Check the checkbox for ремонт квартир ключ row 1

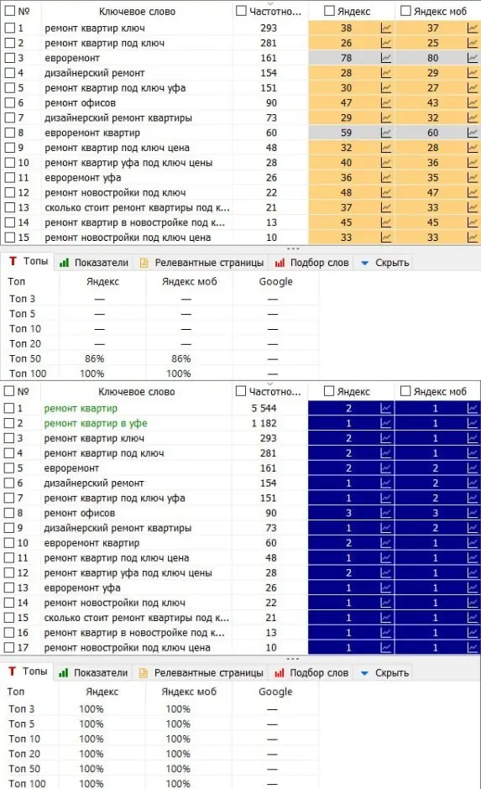coord(9,29)
